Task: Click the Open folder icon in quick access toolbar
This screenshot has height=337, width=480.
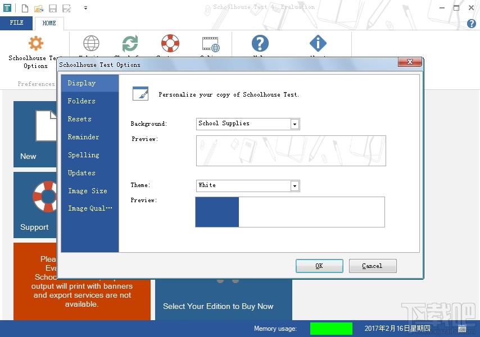Action: point(39,8)
